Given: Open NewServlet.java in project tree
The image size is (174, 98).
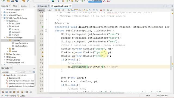Looking at the screenshot, I should [21, 46].
